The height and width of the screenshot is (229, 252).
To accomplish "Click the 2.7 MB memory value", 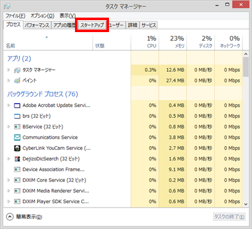I will [x=176, y=148].
